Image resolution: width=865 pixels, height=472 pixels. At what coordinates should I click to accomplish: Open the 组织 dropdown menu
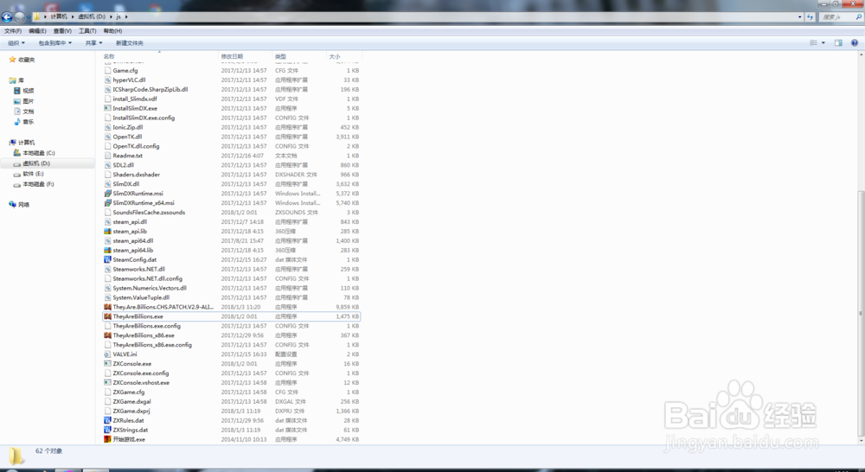pos(16,43)
